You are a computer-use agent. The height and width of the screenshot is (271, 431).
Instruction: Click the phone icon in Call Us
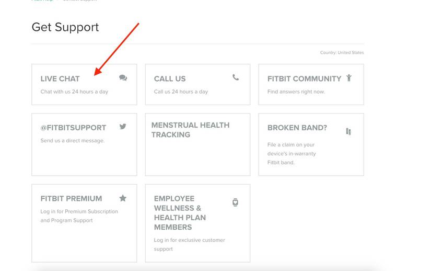(236, 77)
